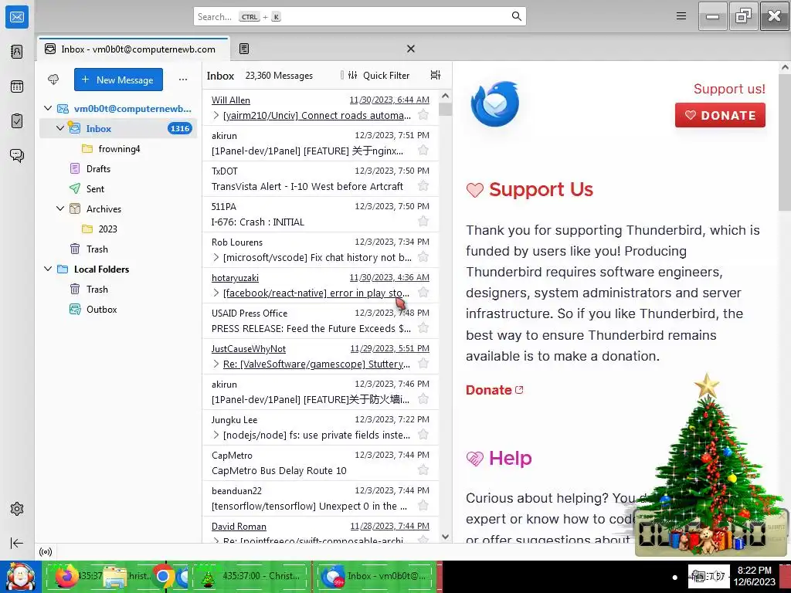This screenshot has width=791, height=593.
Task: Star the TxDOT TransVista message
Action: point(423,186)
